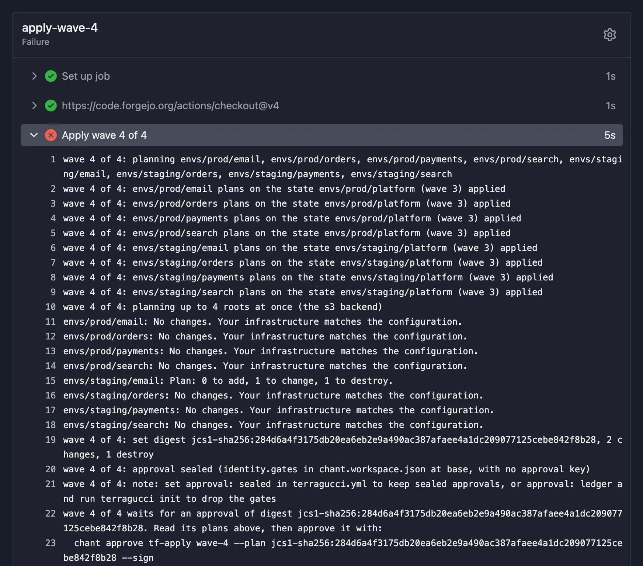Click log line number 1

[53, 159]
